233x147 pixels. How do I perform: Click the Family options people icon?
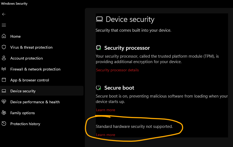[x=4, y=113]
